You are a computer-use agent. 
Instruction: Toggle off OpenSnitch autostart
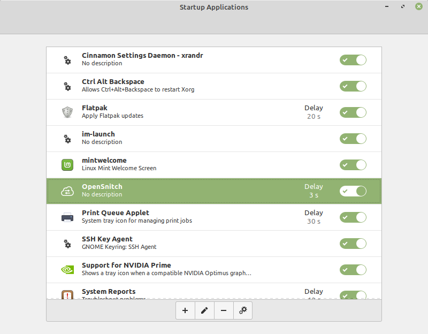coord(353,191)
